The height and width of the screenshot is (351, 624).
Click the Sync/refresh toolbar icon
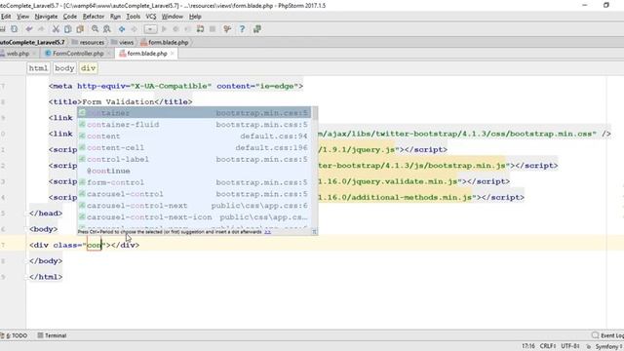coord(15,29)
